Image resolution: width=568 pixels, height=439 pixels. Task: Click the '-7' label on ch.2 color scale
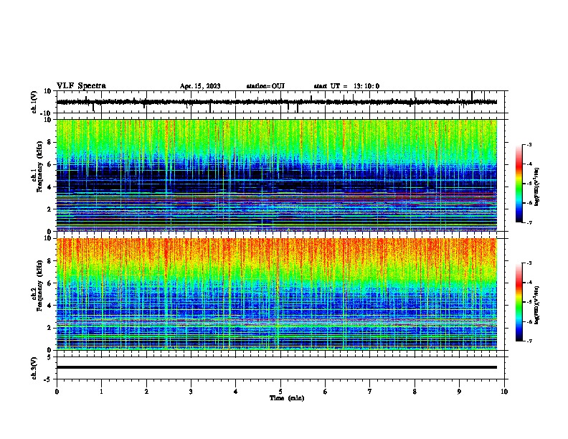click(529, 341)
